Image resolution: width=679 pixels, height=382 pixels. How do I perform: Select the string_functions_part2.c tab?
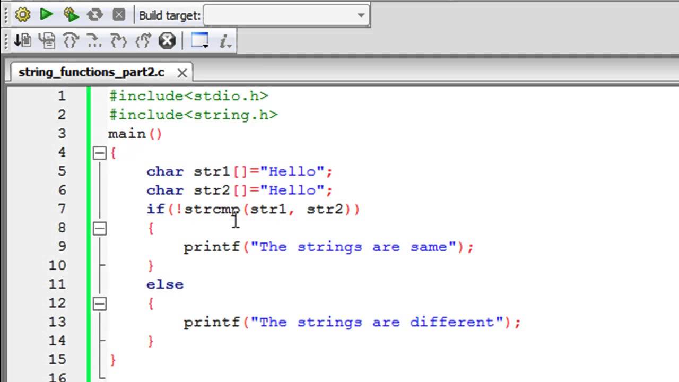click(91, 72)
